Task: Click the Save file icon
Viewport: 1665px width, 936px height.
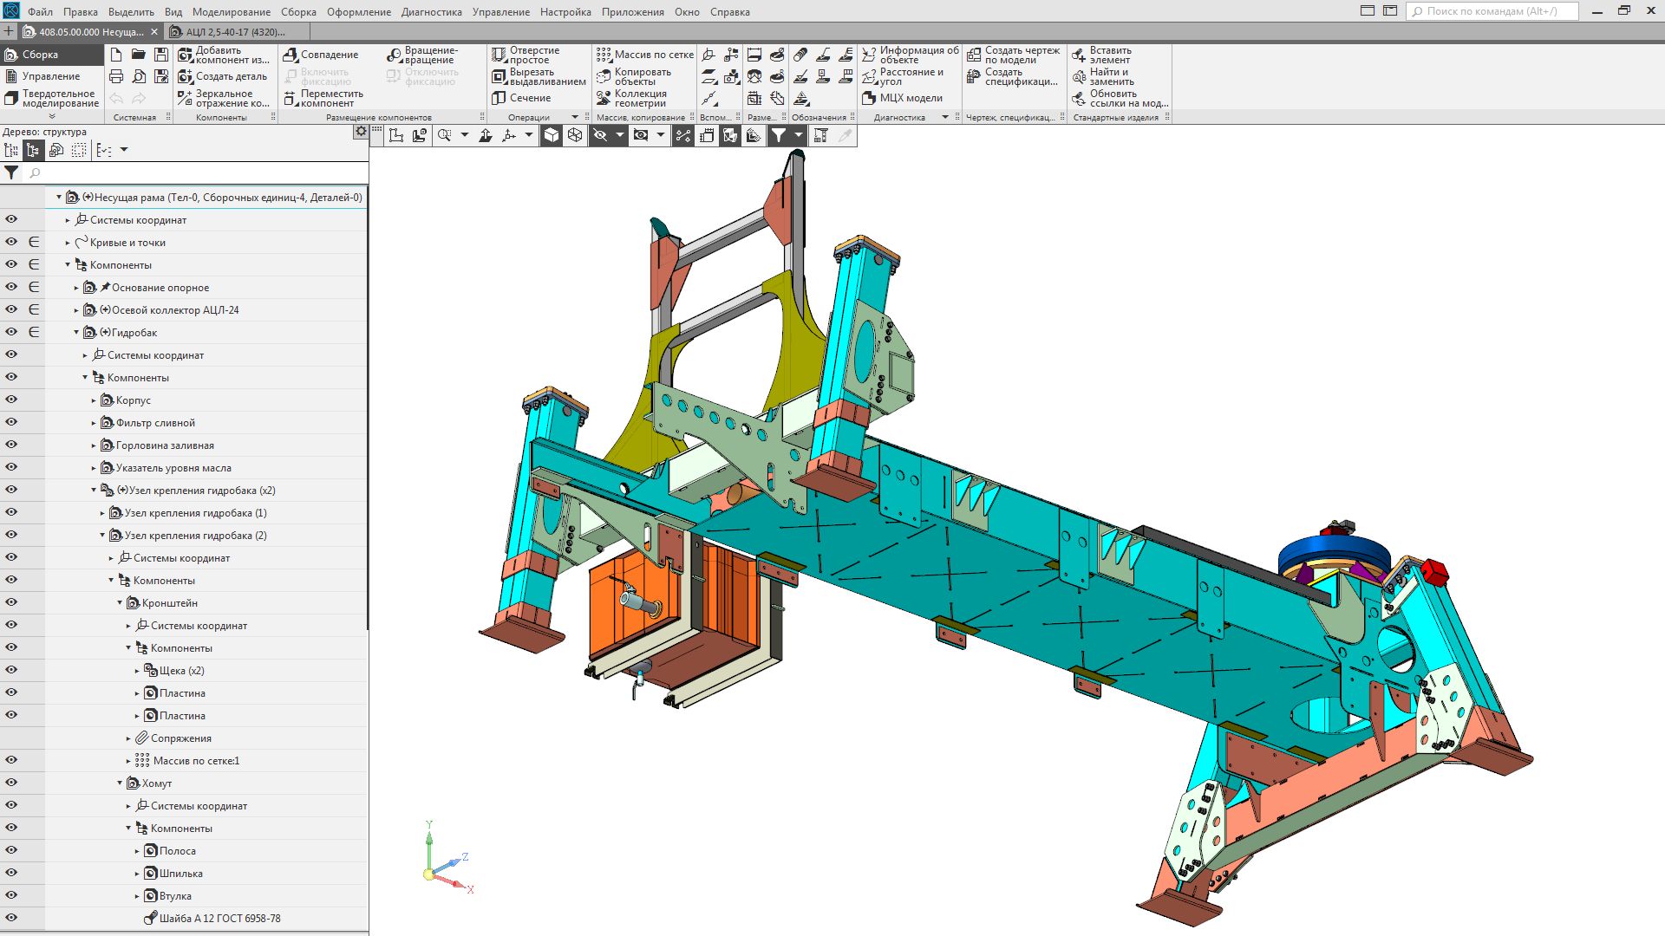Action: (x=161, y=55)
